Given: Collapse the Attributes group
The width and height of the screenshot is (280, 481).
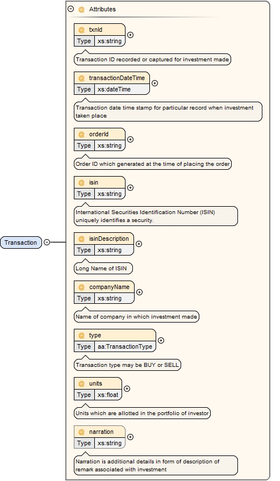Looking at the screenshot, I should tap(71, 9).
